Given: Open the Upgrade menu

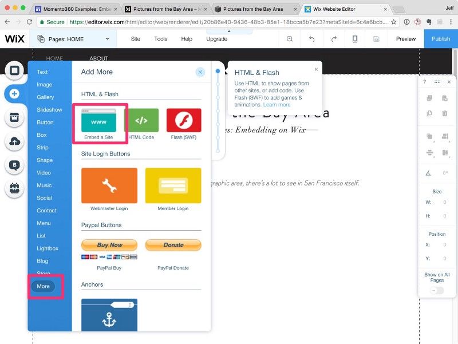Looking at the screenshot, I should pyautogui.click(x=216, y=39).
